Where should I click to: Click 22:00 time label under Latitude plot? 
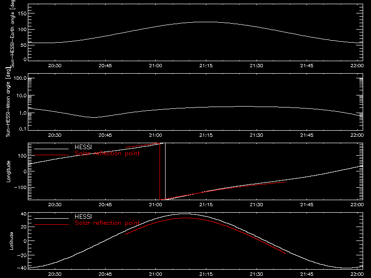click(x=357, y=274)
